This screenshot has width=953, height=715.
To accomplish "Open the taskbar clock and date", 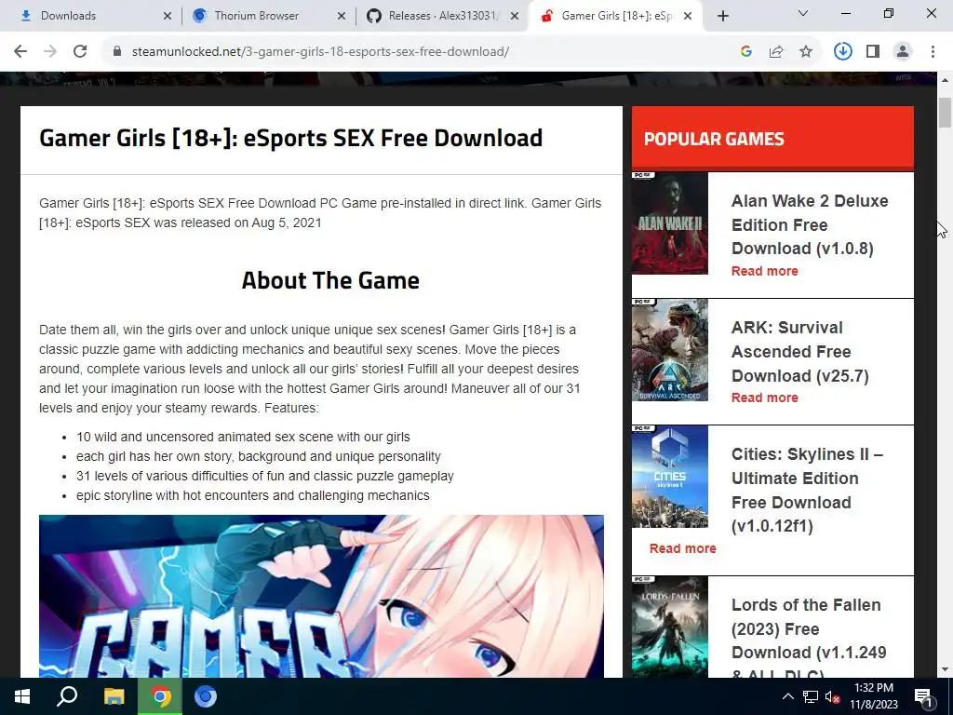I will [x=873, y=696].
